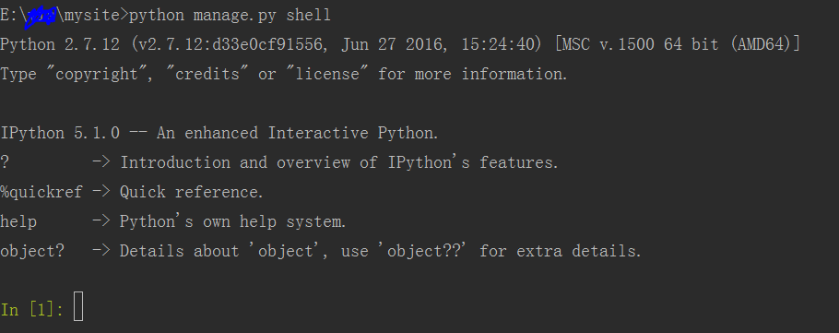Click the 'help' keyword at line start
This screenshot has width=839, height=333.
[18, 221]
